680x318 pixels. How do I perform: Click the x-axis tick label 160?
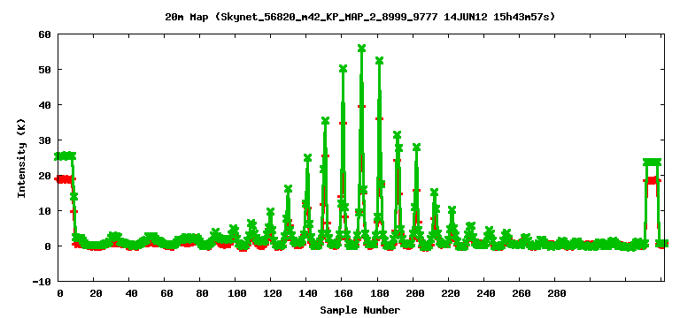pos(344,293)
